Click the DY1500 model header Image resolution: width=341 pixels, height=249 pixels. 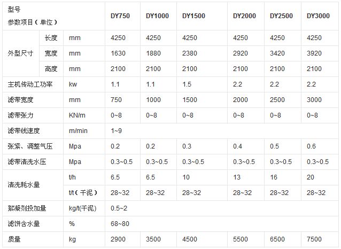coord(193,16)
